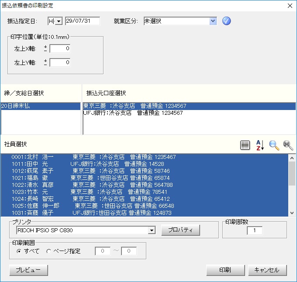Click the employee list scrollbar thumb
Image resolution: width=297 pixels, height=282 pixels.
[x=292, y=173]
